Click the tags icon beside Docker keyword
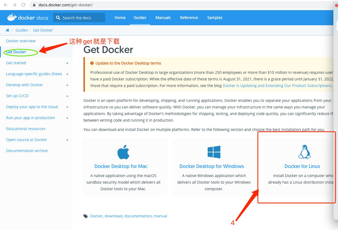Image resolution: width=338 pixels, height=230 pixels. point(86,216)
